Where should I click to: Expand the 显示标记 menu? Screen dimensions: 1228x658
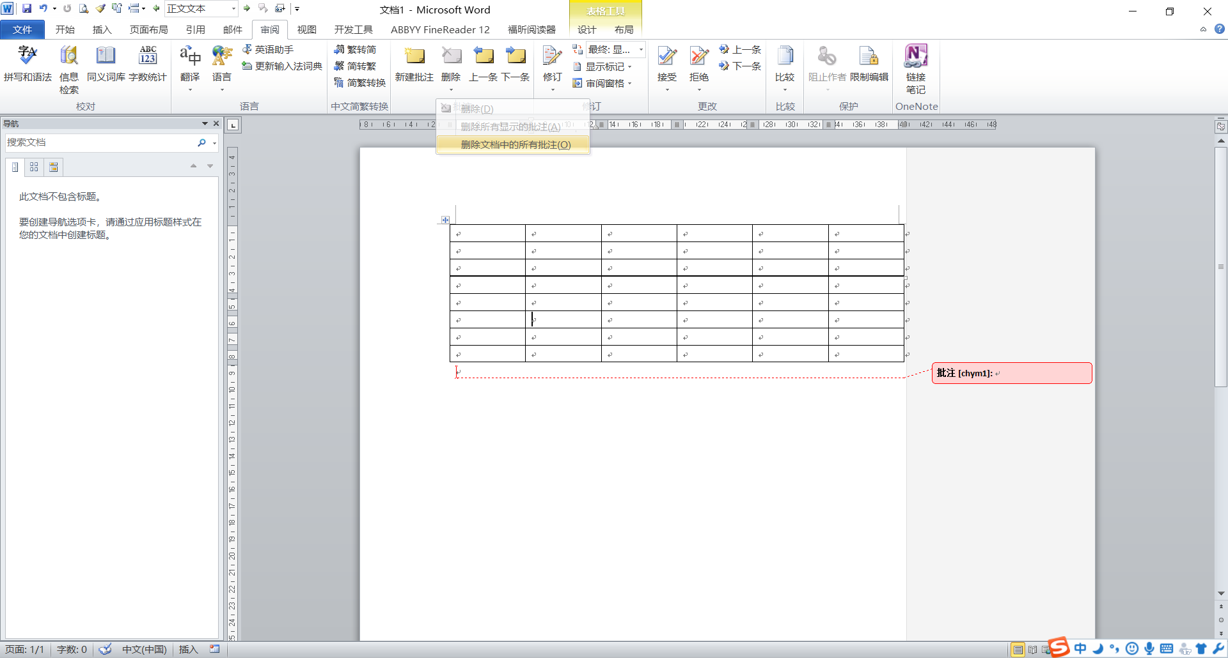(x=602, y=66)
